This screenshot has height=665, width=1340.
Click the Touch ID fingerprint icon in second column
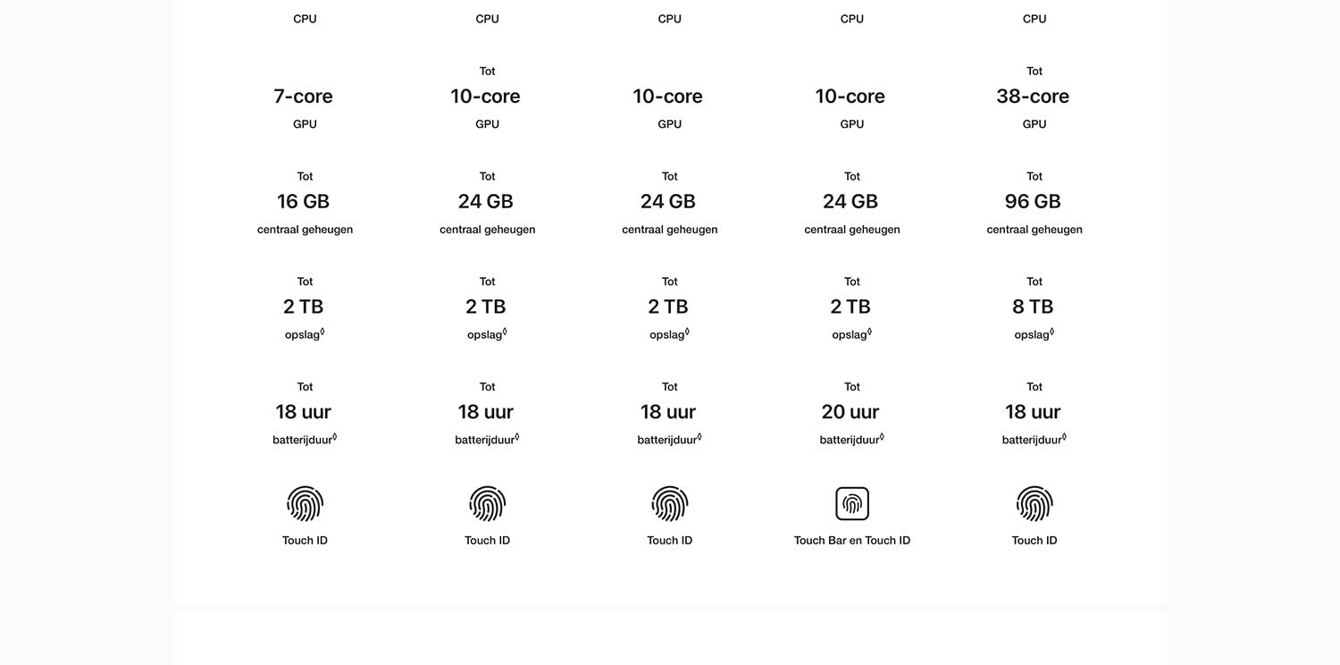[x=487, y=504]
